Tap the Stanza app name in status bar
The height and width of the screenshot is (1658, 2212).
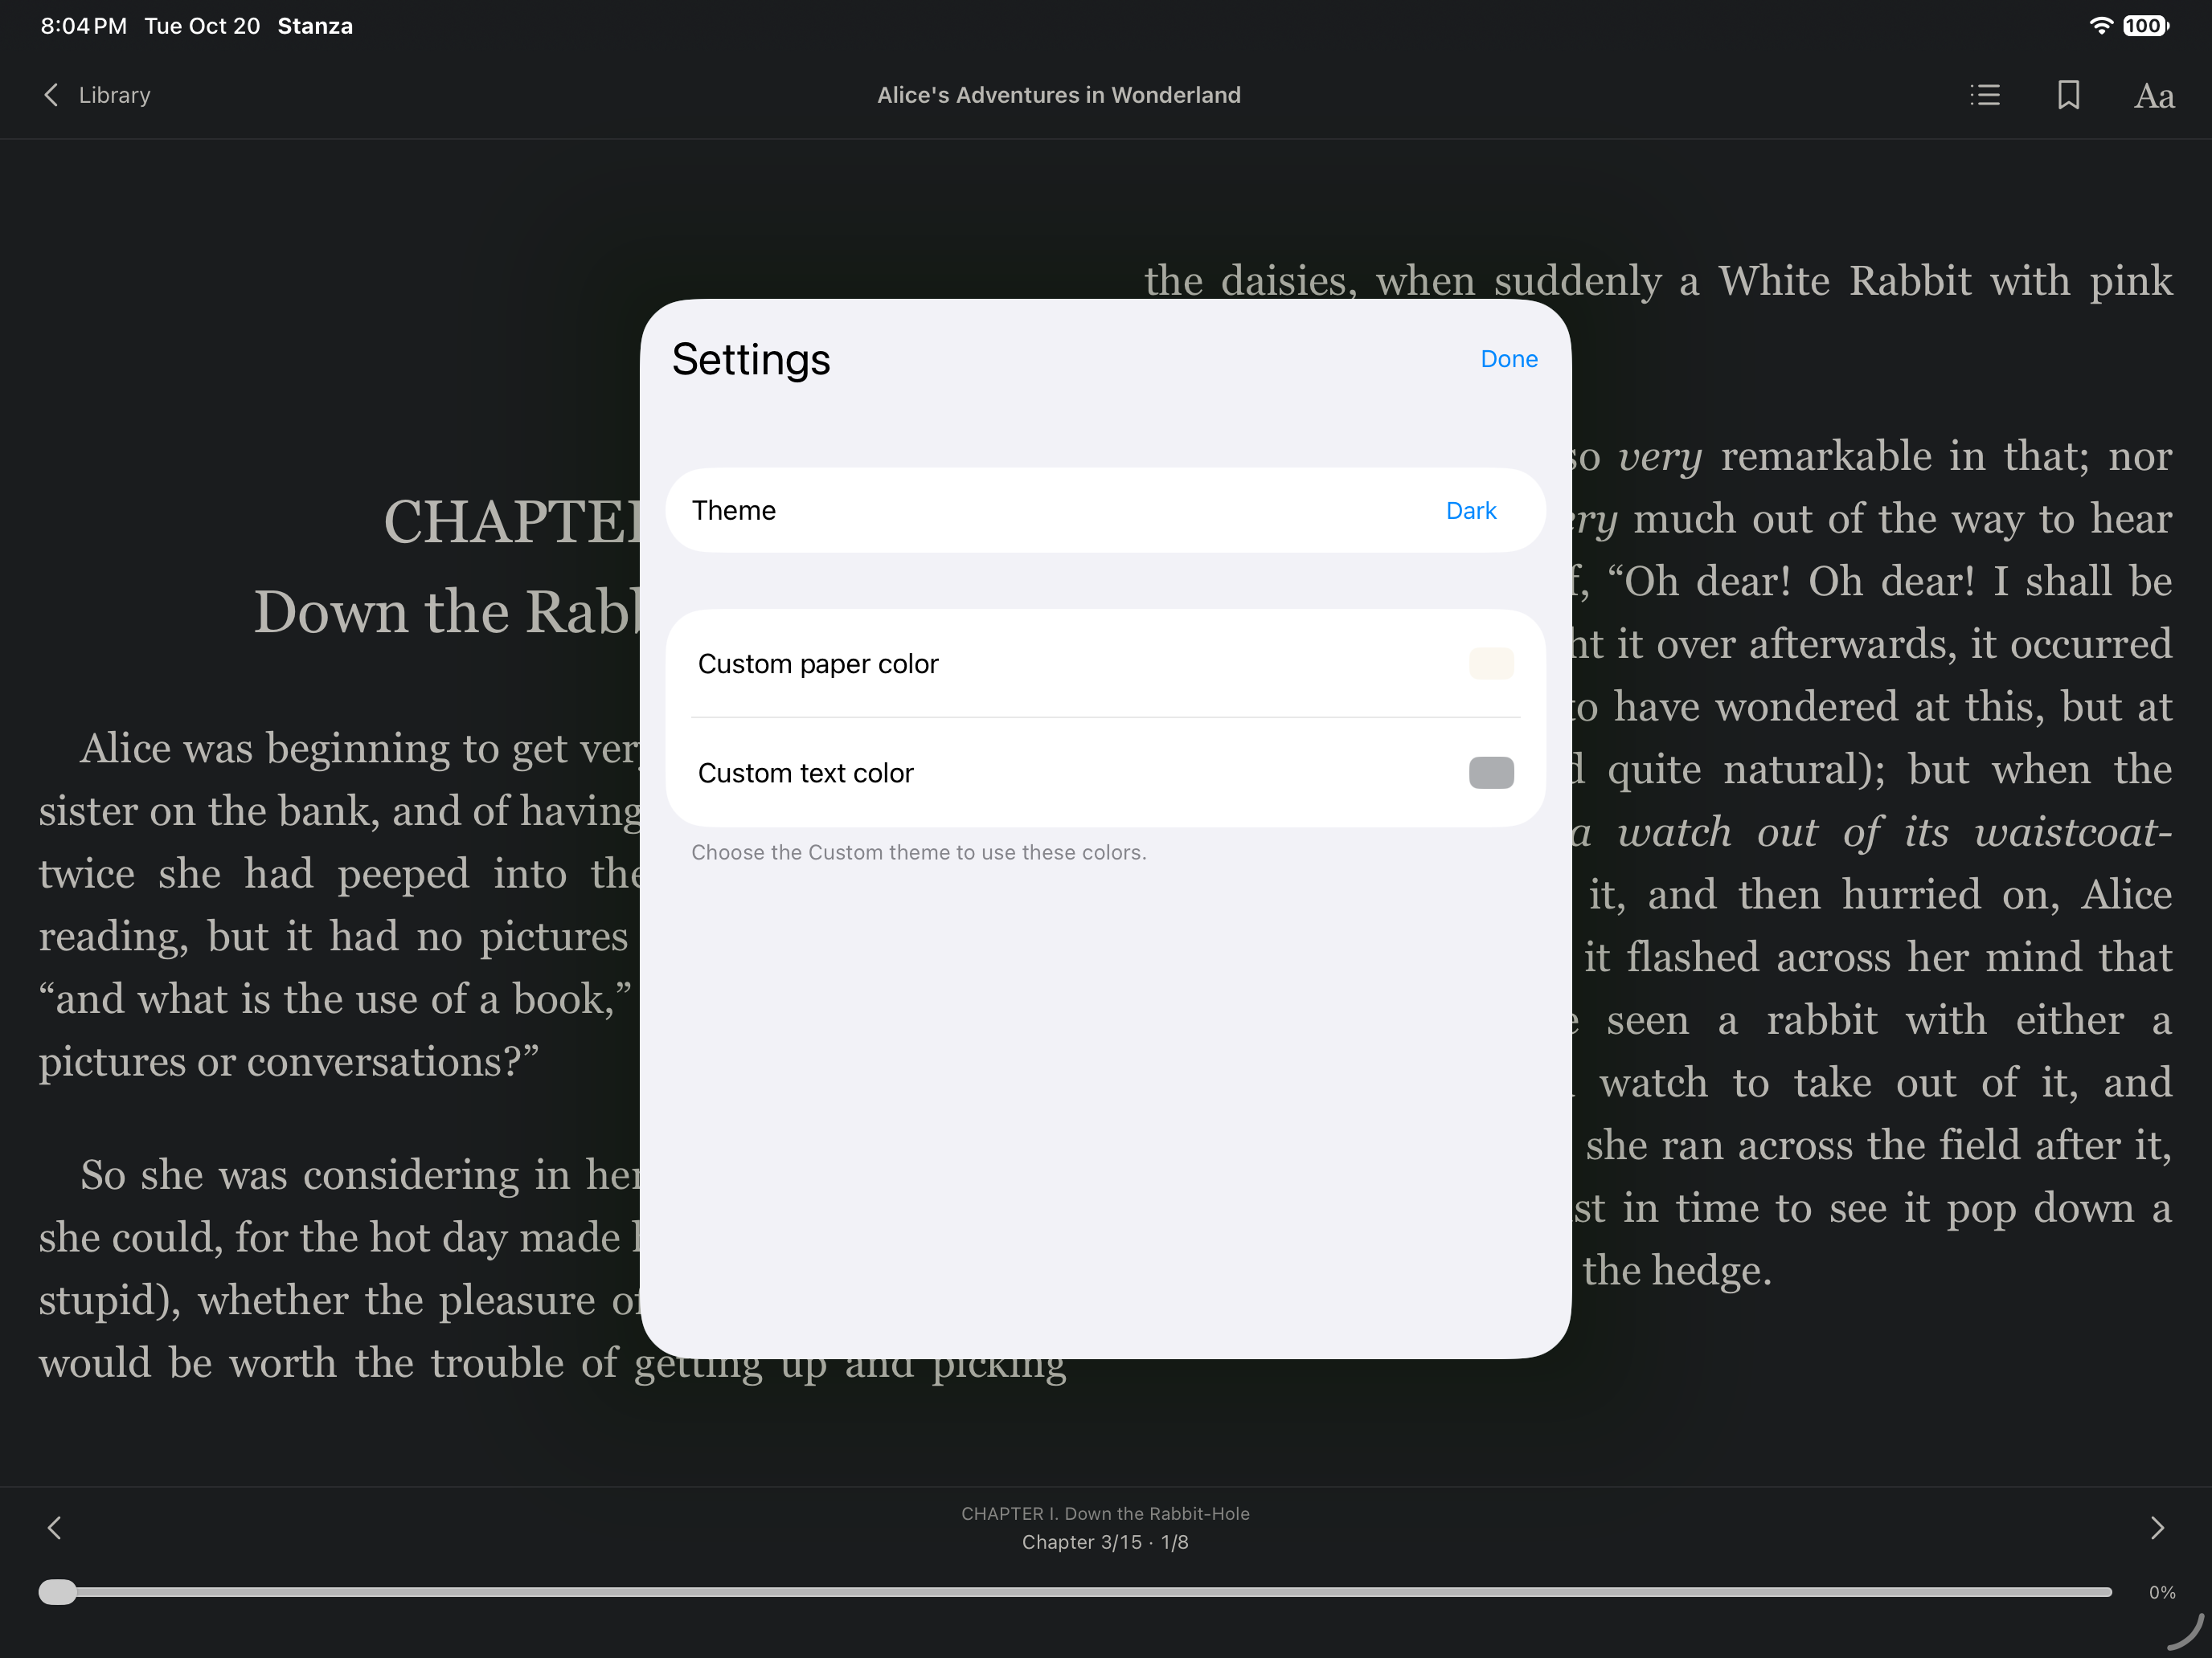[x=315, y=26]
